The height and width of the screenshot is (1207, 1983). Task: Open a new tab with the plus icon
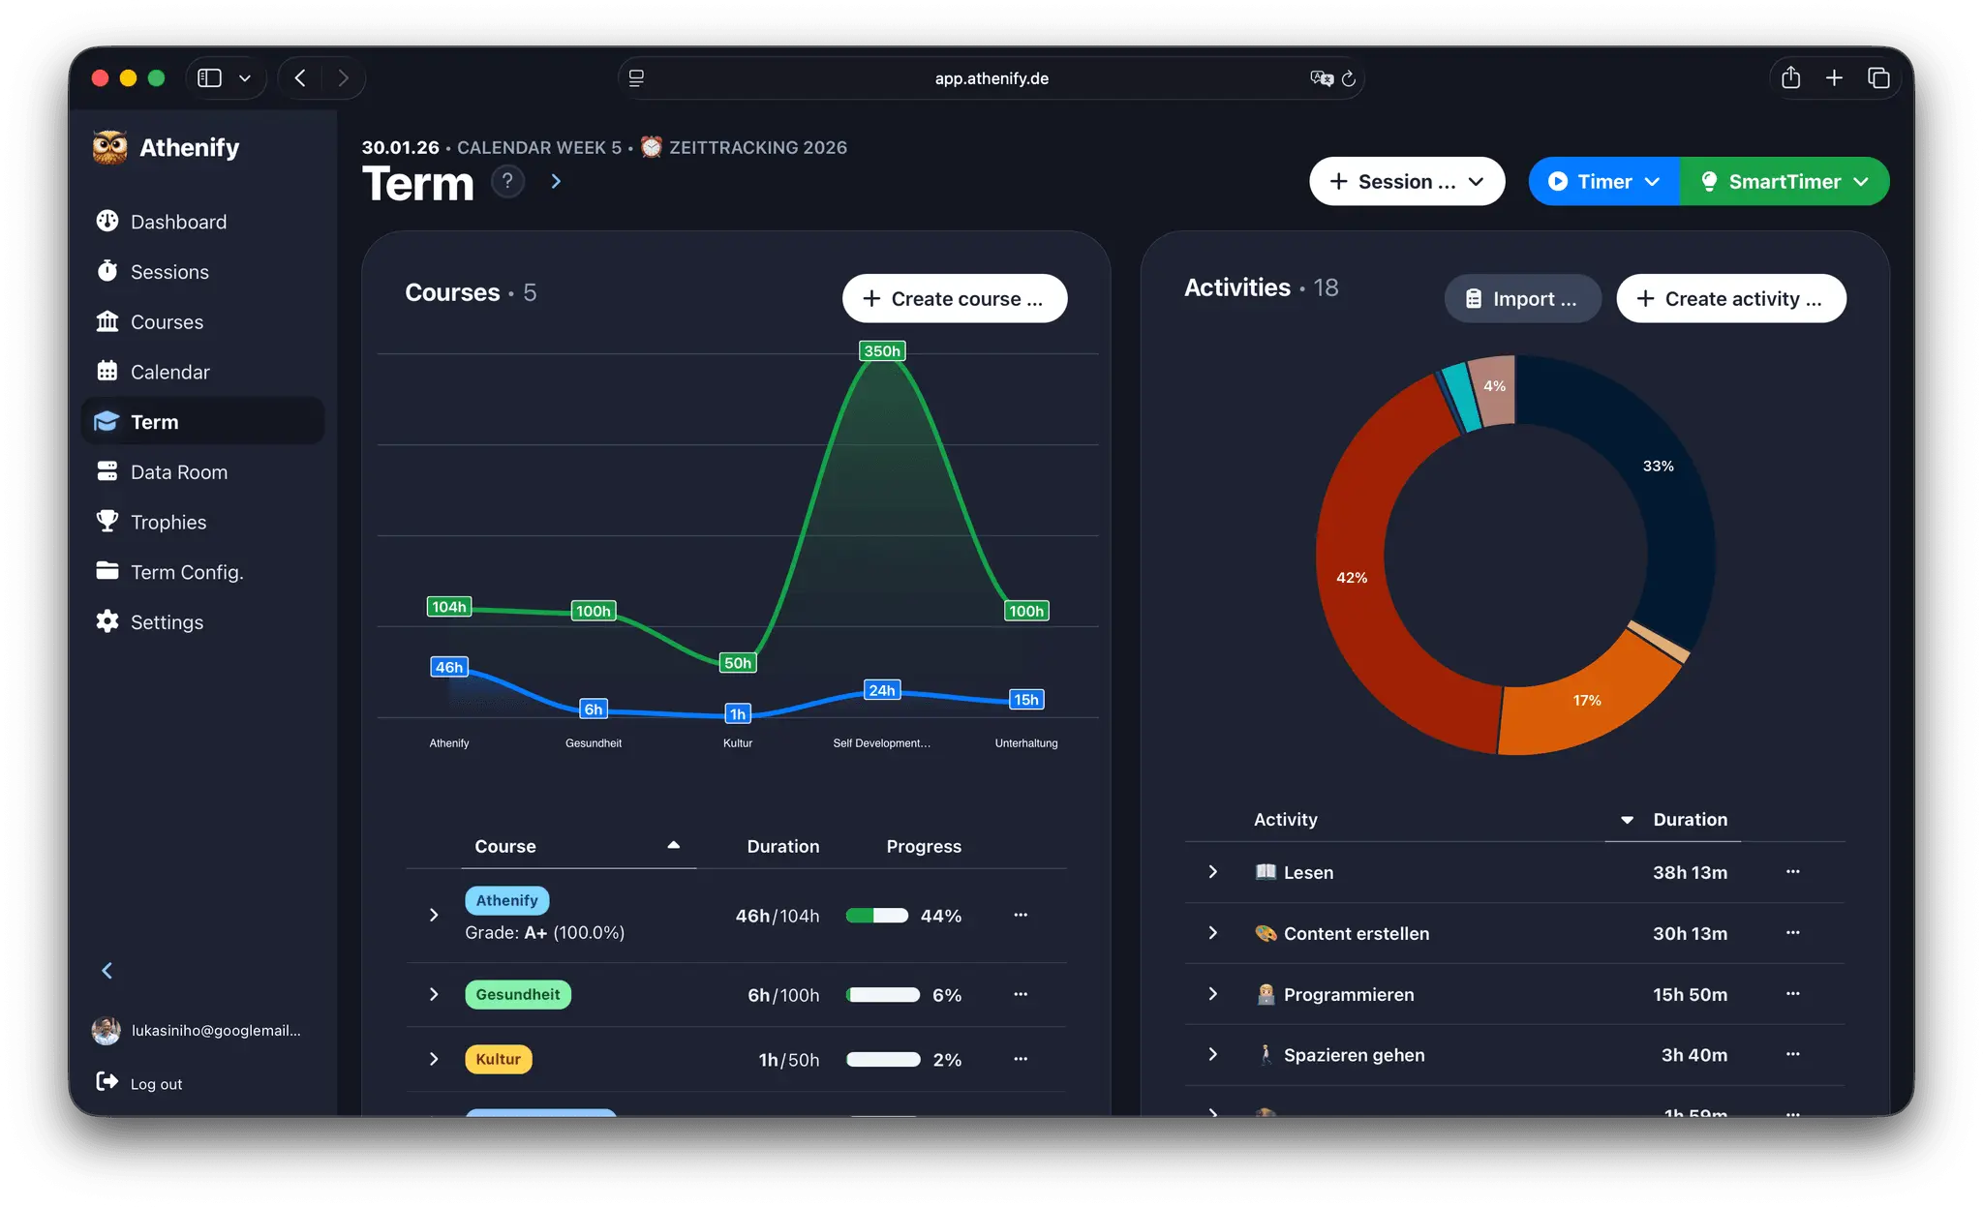[x=1834, y=78]
